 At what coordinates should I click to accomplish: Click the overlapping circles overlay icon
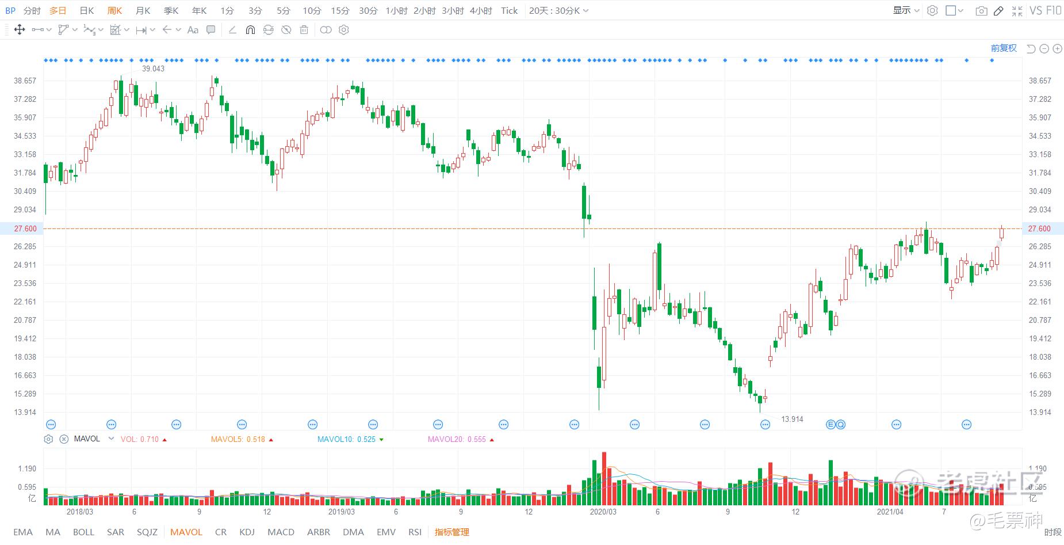(326, 30)
